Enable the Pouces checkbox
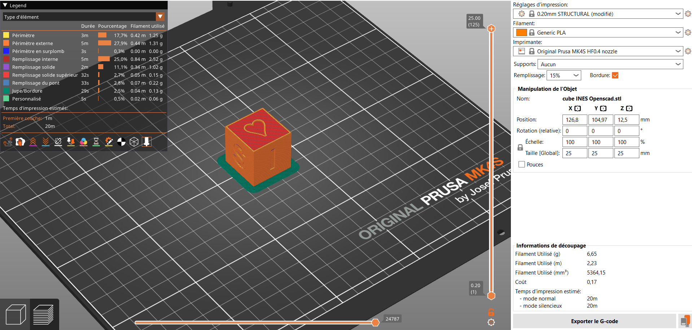 click(x=522, y=164)
